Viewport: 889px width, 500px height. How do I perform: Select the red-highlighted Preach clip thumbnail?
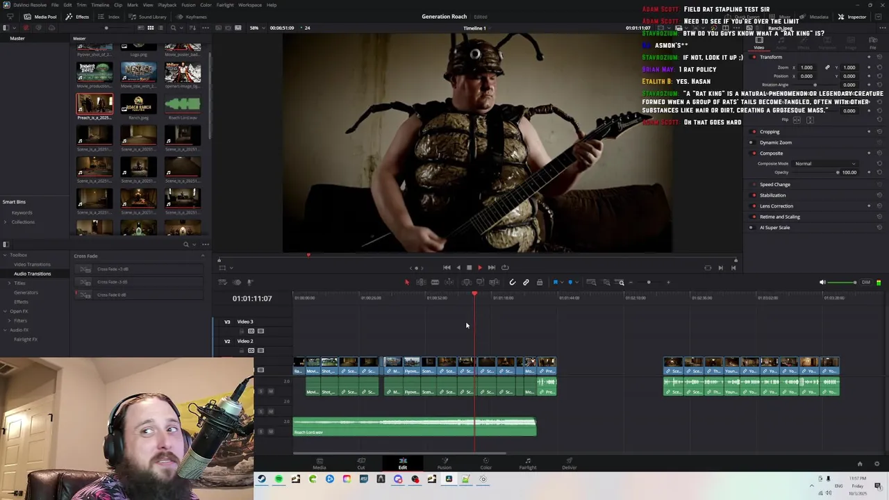94,103
